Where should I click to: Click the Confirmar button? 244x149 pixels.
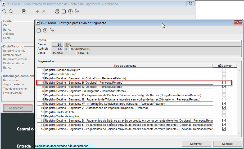(196, 144)
